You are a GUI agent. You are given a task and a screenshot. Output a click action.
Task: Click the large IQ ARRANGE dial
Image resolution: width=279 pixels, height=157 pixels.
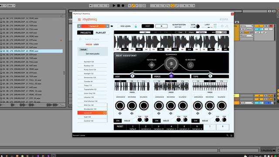point(171,64)
